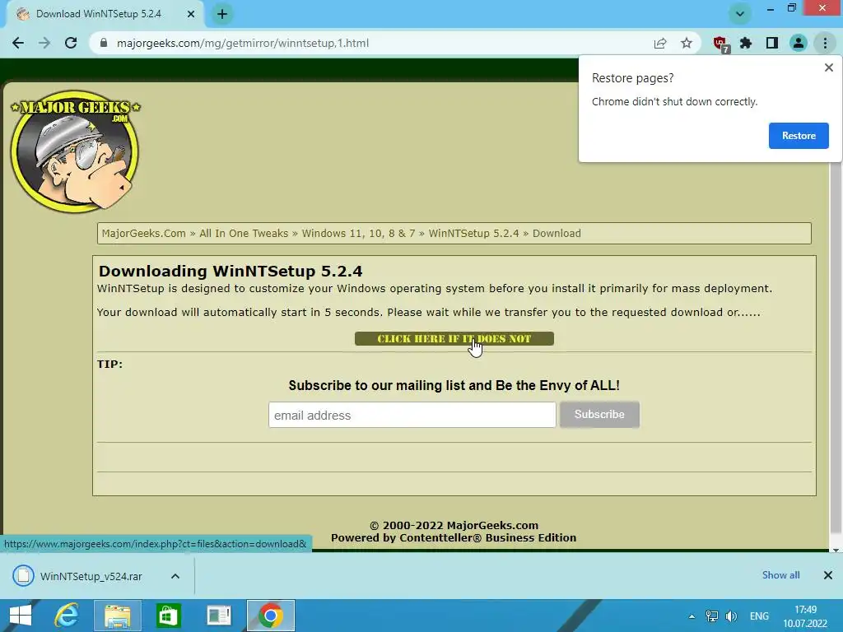Open the Extensions puzzle icon
The height and width of the screenshot is (632, 843).
tap(746, 43)
